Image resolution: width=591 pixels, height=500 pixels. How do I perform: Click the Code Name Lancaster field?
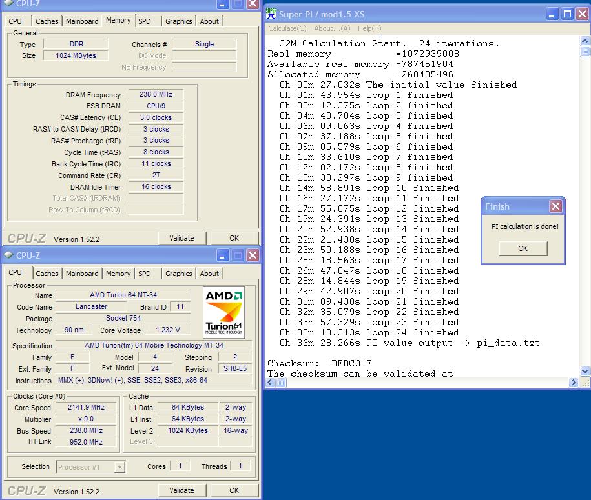[x=91, y=307]
